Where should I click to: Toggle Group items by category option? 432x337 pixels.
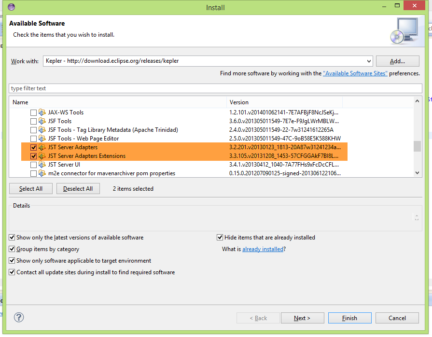(12, 249)
